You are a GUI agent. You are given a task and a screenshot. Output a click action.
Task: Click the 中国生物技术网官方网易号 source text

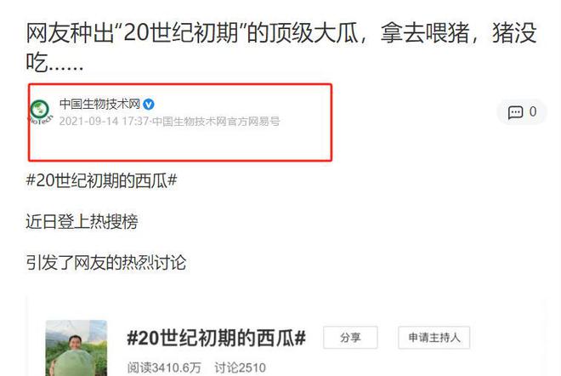[x=216, y=122]
